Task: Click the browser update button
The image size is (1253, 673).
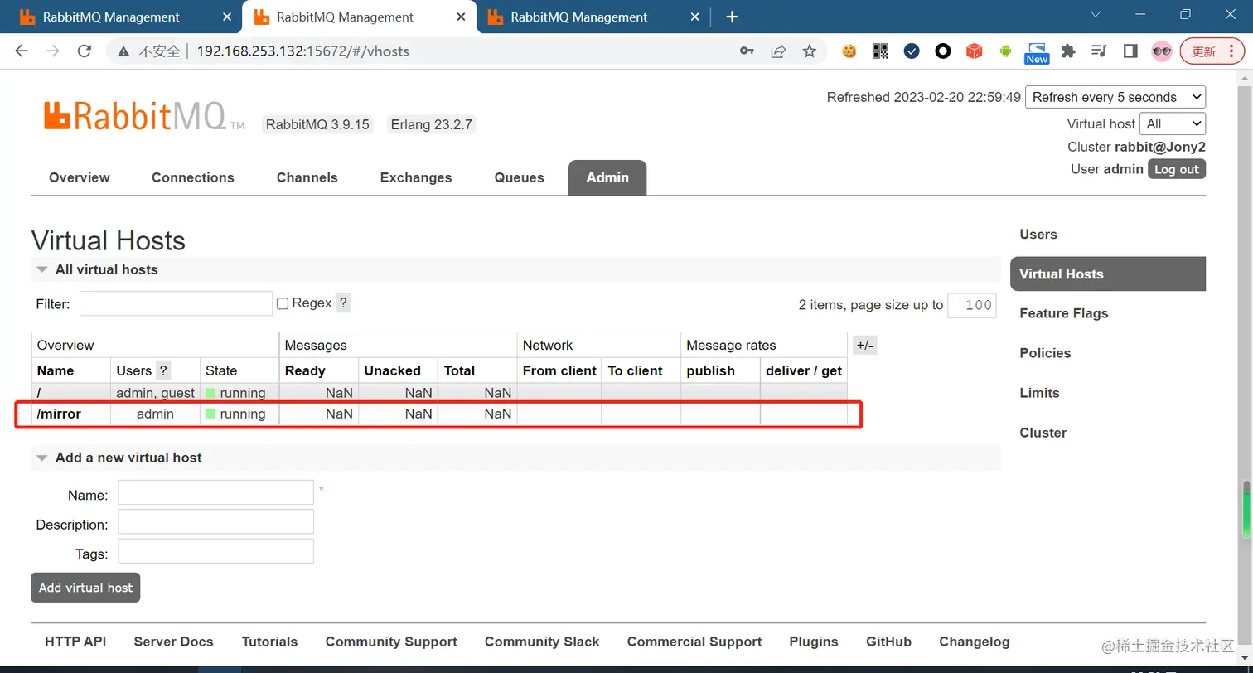Action: pos(1212,51)
